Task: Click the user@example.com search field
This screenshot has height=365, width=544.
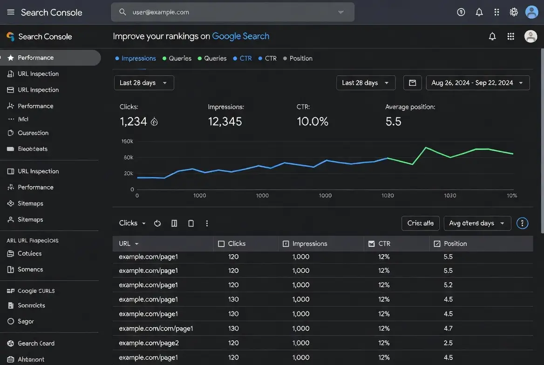Action: (x=232, y=12)
